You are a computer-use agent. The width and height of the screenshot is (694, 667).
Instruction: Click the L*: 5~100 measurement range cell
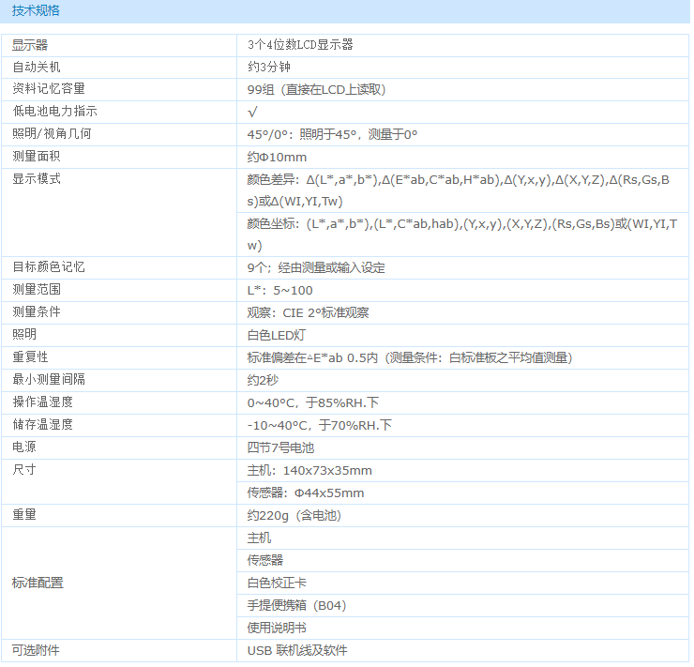point(279,291)
